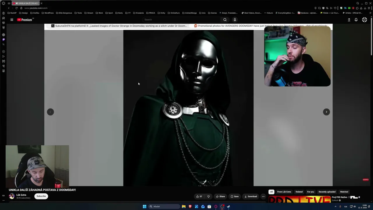Open the Anime/Manga bookmark folder
The image size is (373, 210).
point(189,13)
